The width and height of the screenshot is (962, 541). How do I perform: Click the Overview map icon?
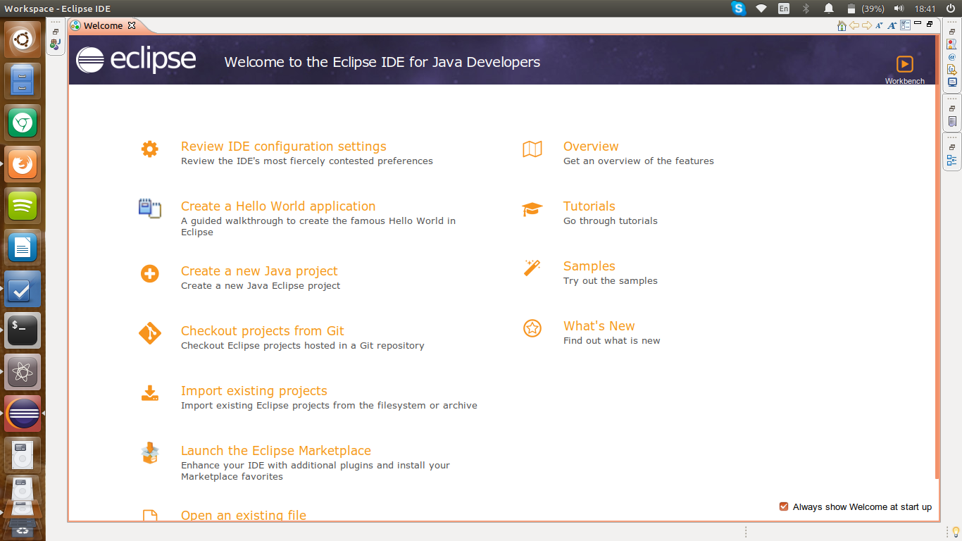point(532,149)
